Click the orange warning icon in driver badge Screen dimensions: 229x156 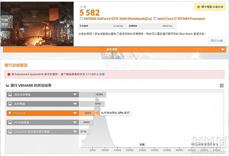point(198,7)
